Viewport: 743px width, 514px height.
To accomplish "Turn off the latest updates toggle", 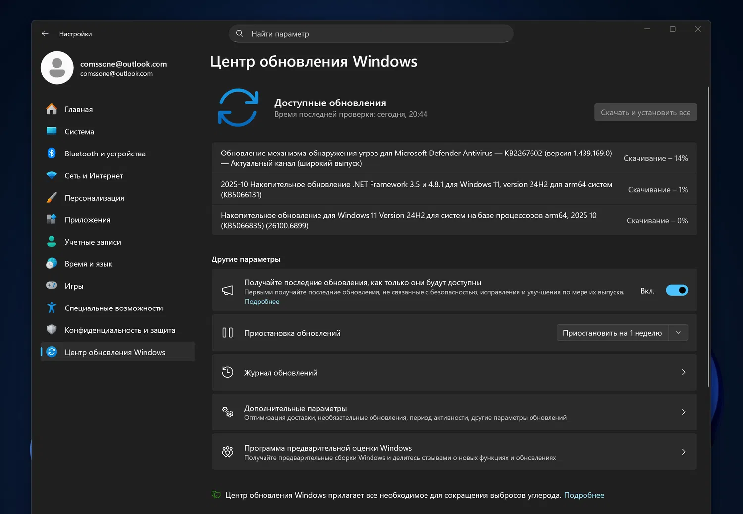I will (x=677, y=291).
